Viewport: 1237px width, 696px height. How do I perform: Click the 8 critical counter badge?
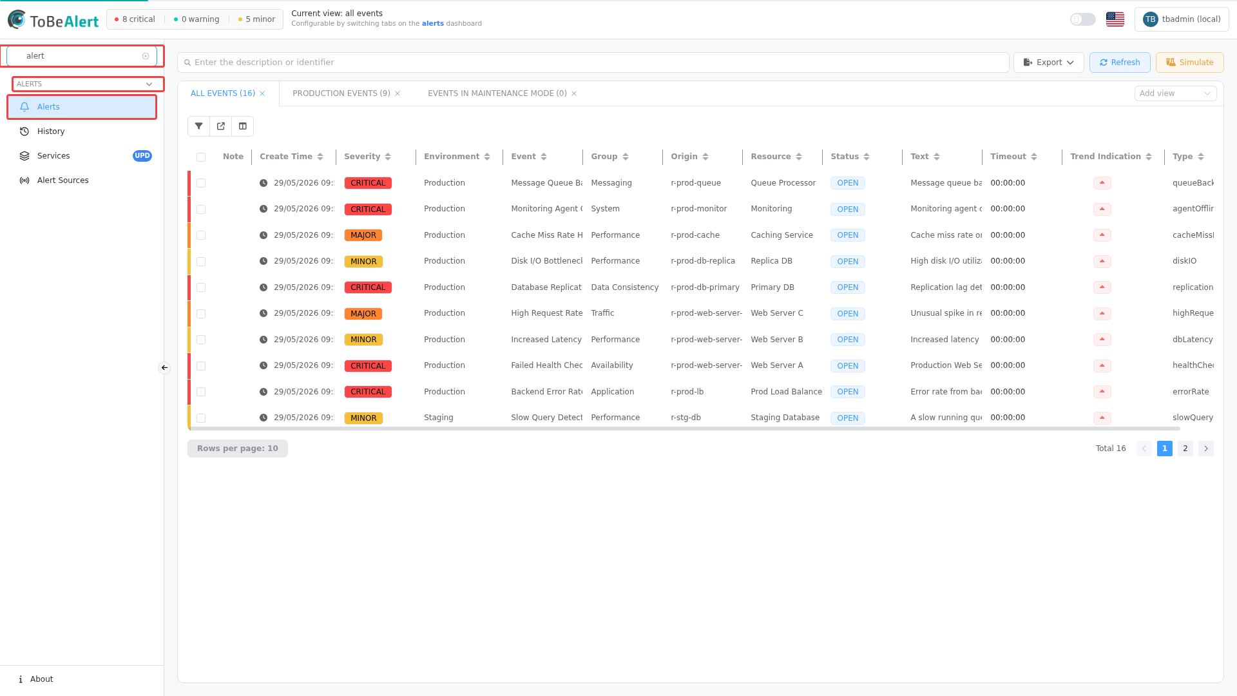click(135, 19)
